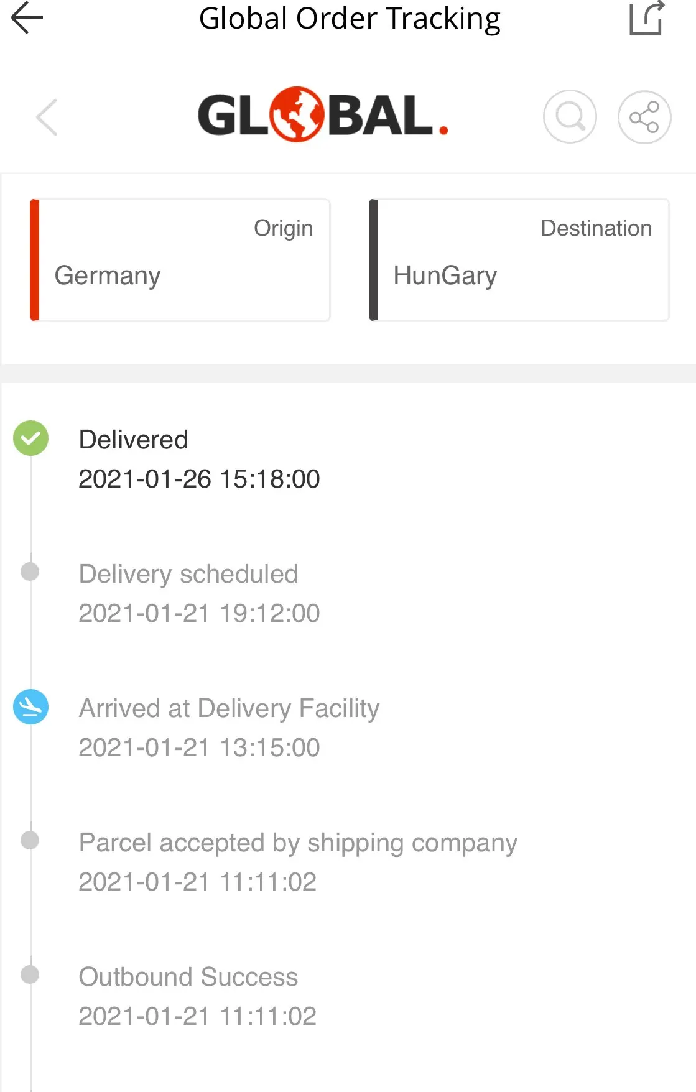Tap the magnifier search circle icon
The height and width of the screenshot is (1092, 696).
pos(570,117)
